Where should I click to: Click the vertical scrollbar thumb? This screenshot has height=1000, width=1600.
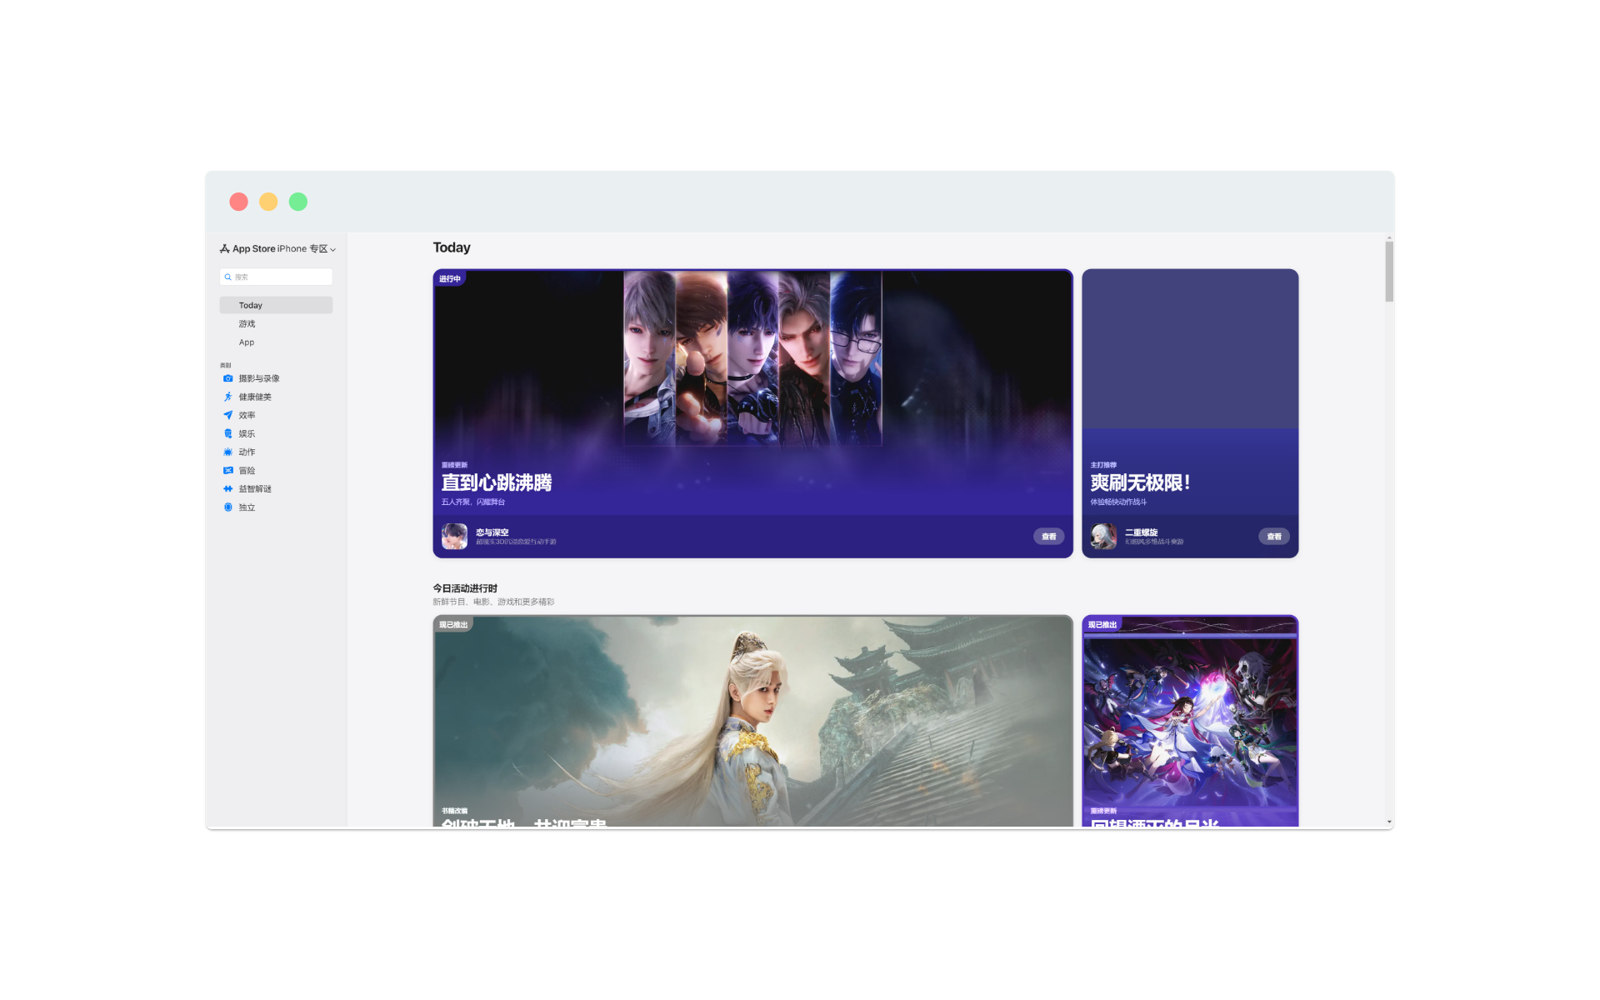pos(1388,271)
